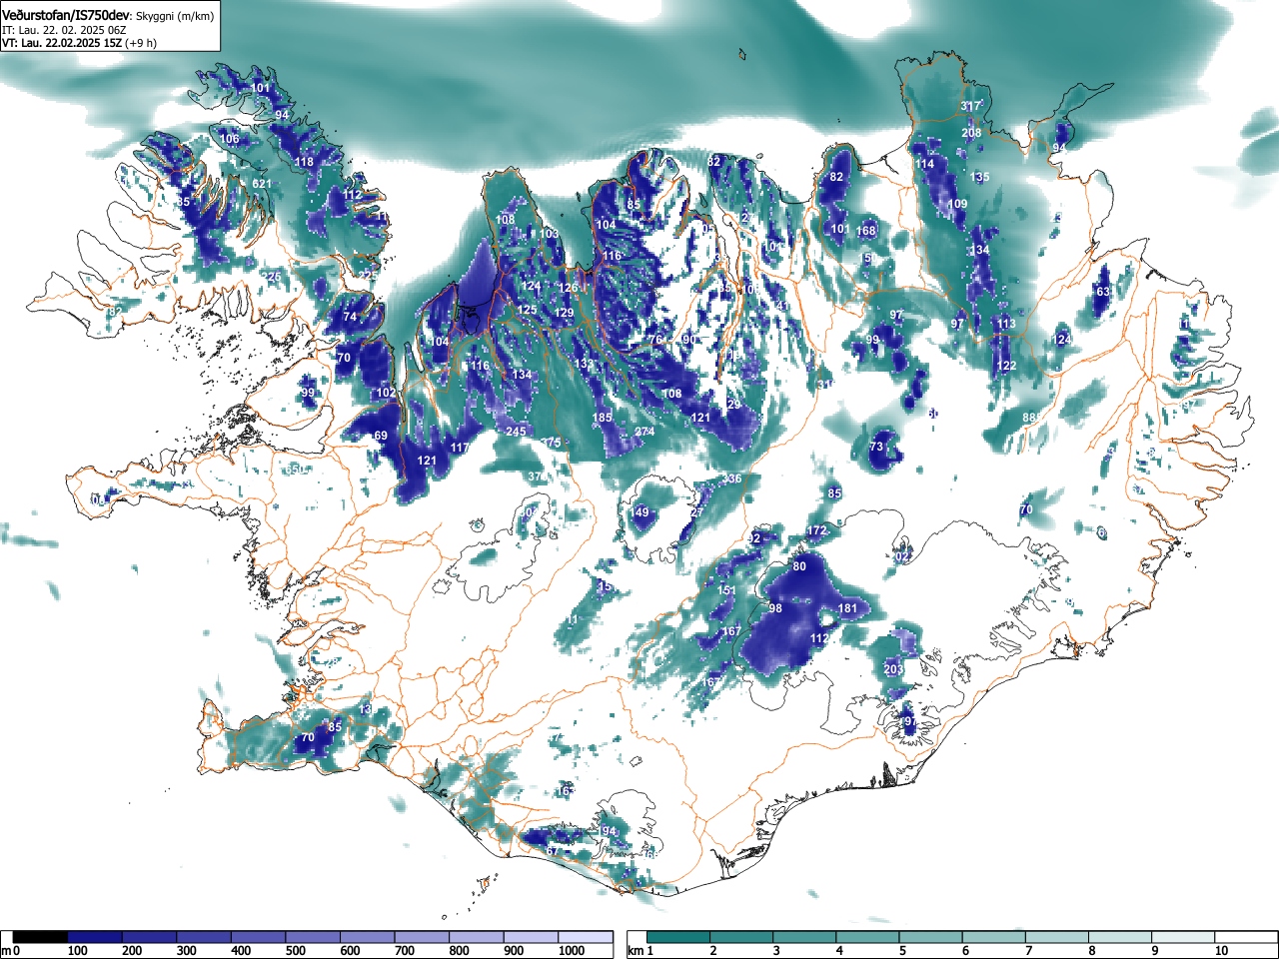
Task: Click the 800–900 m legend swatch
Action: 477,937
